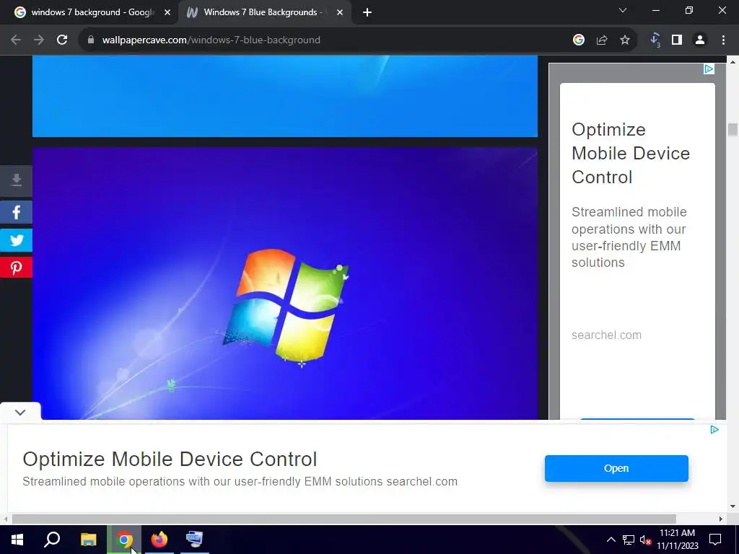Viewport: 739px width, 554px height.
Task: Click the Open button in banner ad
Action: click(x=616, y=468)
